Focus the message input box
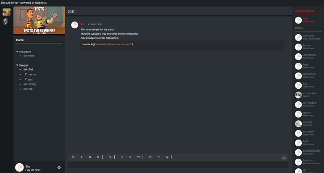 [178, 165]
